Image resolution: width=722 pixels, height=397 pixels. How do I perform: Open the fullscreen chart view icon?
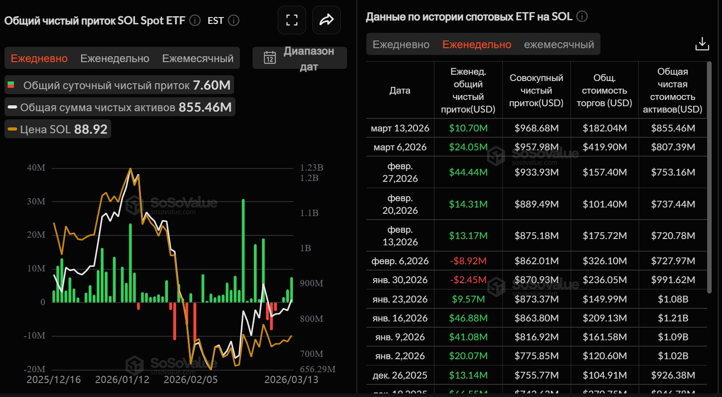tap(292, 20)
